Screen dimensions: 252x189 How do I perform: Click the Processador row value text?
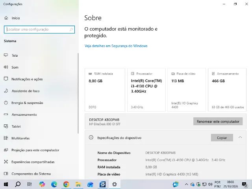click(185, 160)
